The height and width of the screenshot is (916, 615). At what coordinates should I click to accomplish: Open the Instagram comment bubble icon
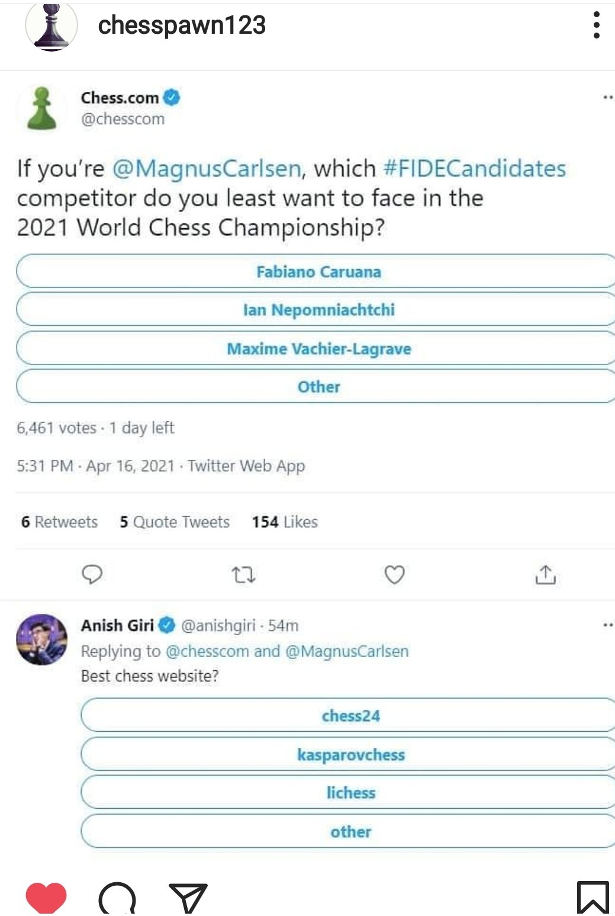coord(117,898)
